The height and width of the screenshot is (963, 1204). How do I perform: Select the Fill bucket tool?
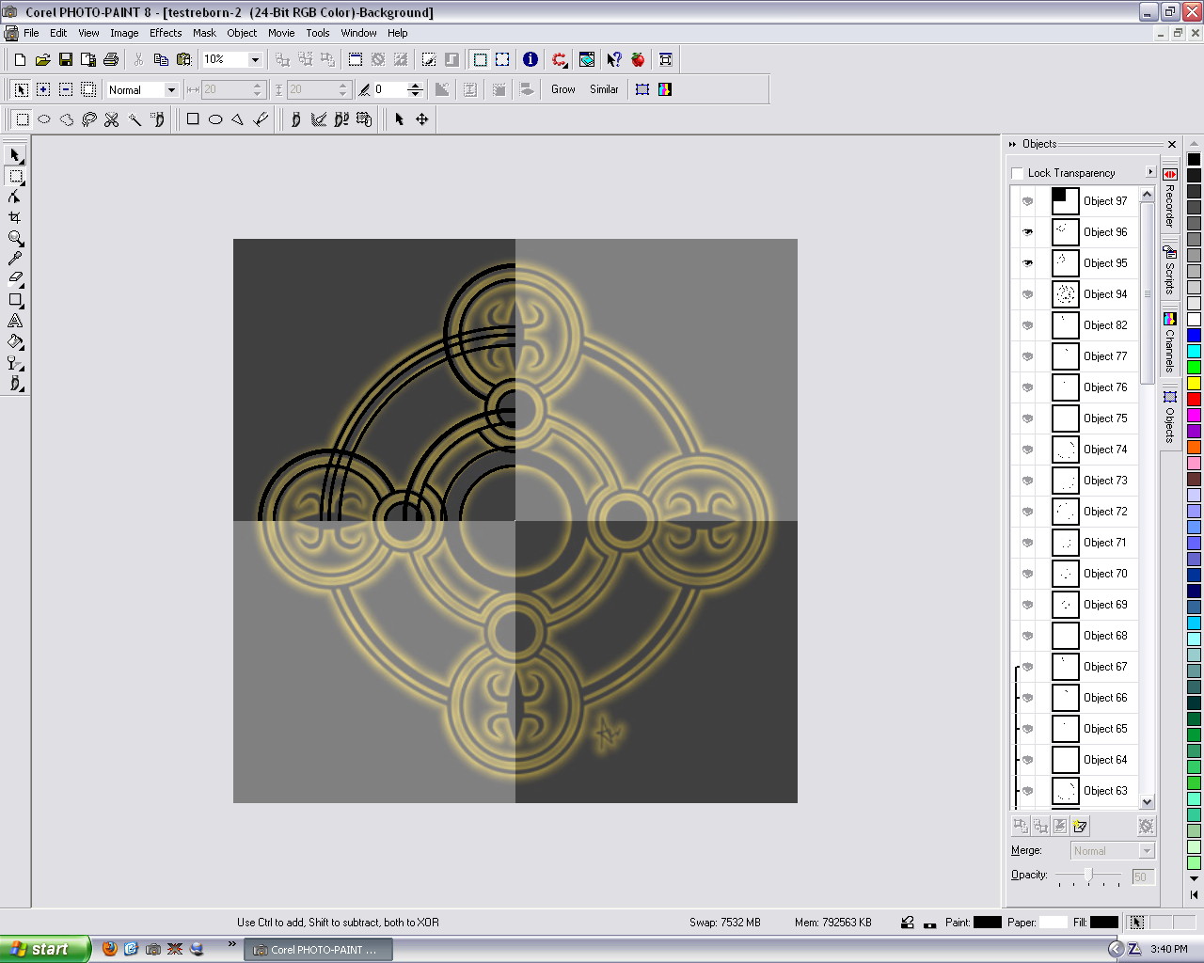(x=15, y=341)
